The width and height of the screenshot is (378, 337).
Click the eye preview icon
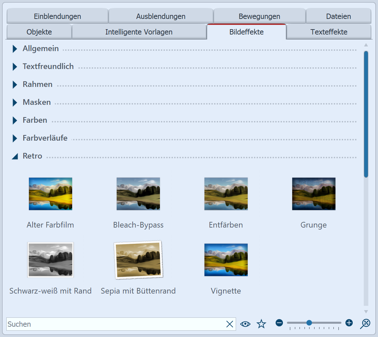click(x=245, y=324)
